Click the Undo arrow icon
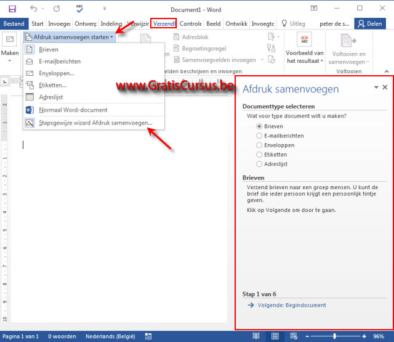Screen dimensions: 394x342 [33, 9]
